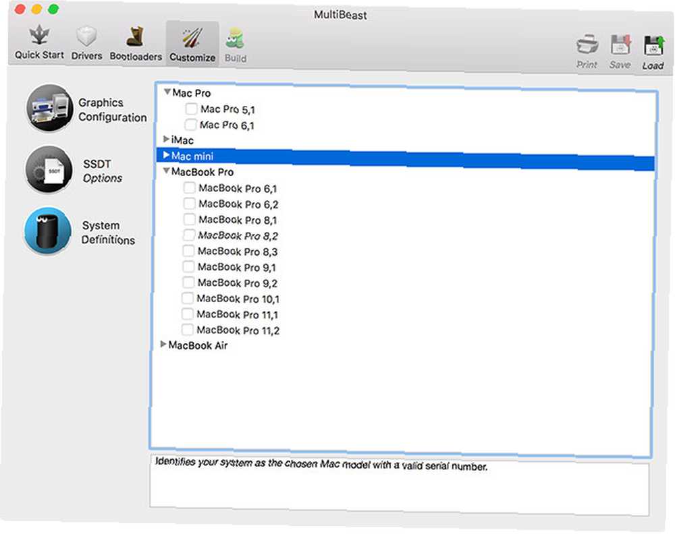The height and width of the screenshot is (534, 675).
Task: Click the text 'MacBook Pro 8,1'
Action: (x=238, y=220)
